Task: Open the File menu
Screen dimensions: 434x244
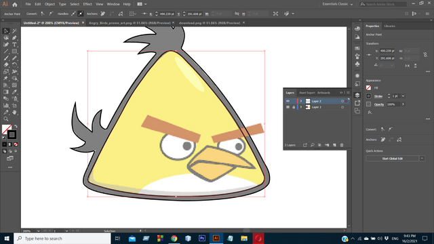Action: 28,4
